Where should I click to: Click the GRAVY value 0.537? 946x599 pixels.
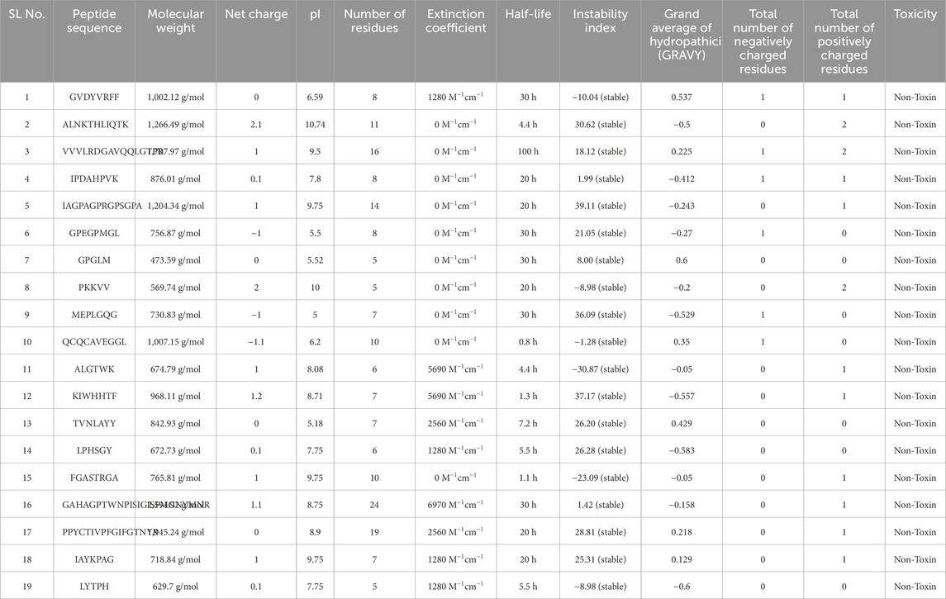click(x=682, y=97)
